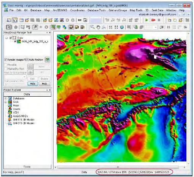Expand the Databases tree node

[x=6, y=99]
